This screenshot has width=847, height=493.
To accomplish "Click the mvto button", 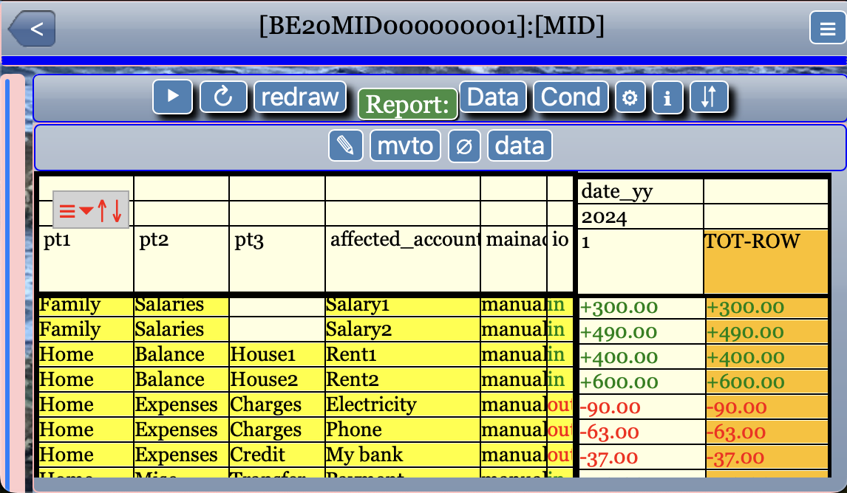I will click(405, 145).
